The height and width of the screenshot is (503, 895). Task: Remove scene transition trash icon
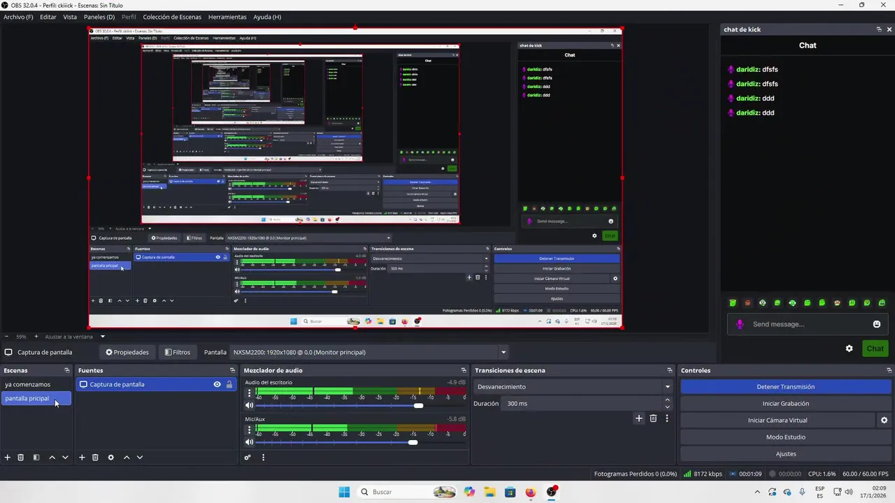[x=653, y=418]
